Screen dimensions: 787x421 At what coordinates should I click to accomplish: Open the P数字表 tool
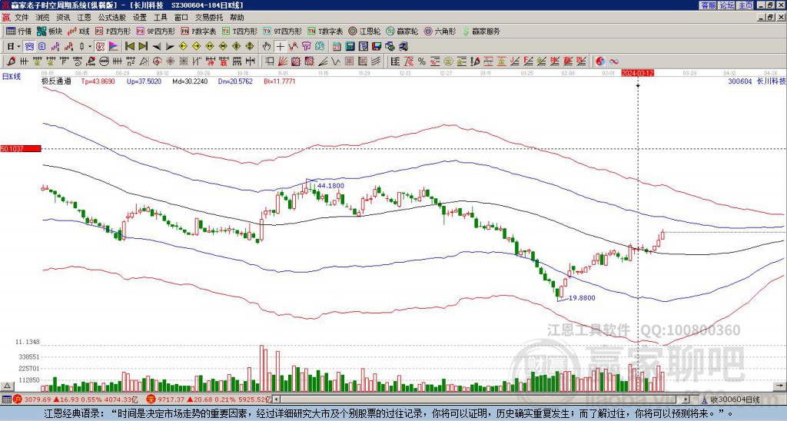(198, 31)
